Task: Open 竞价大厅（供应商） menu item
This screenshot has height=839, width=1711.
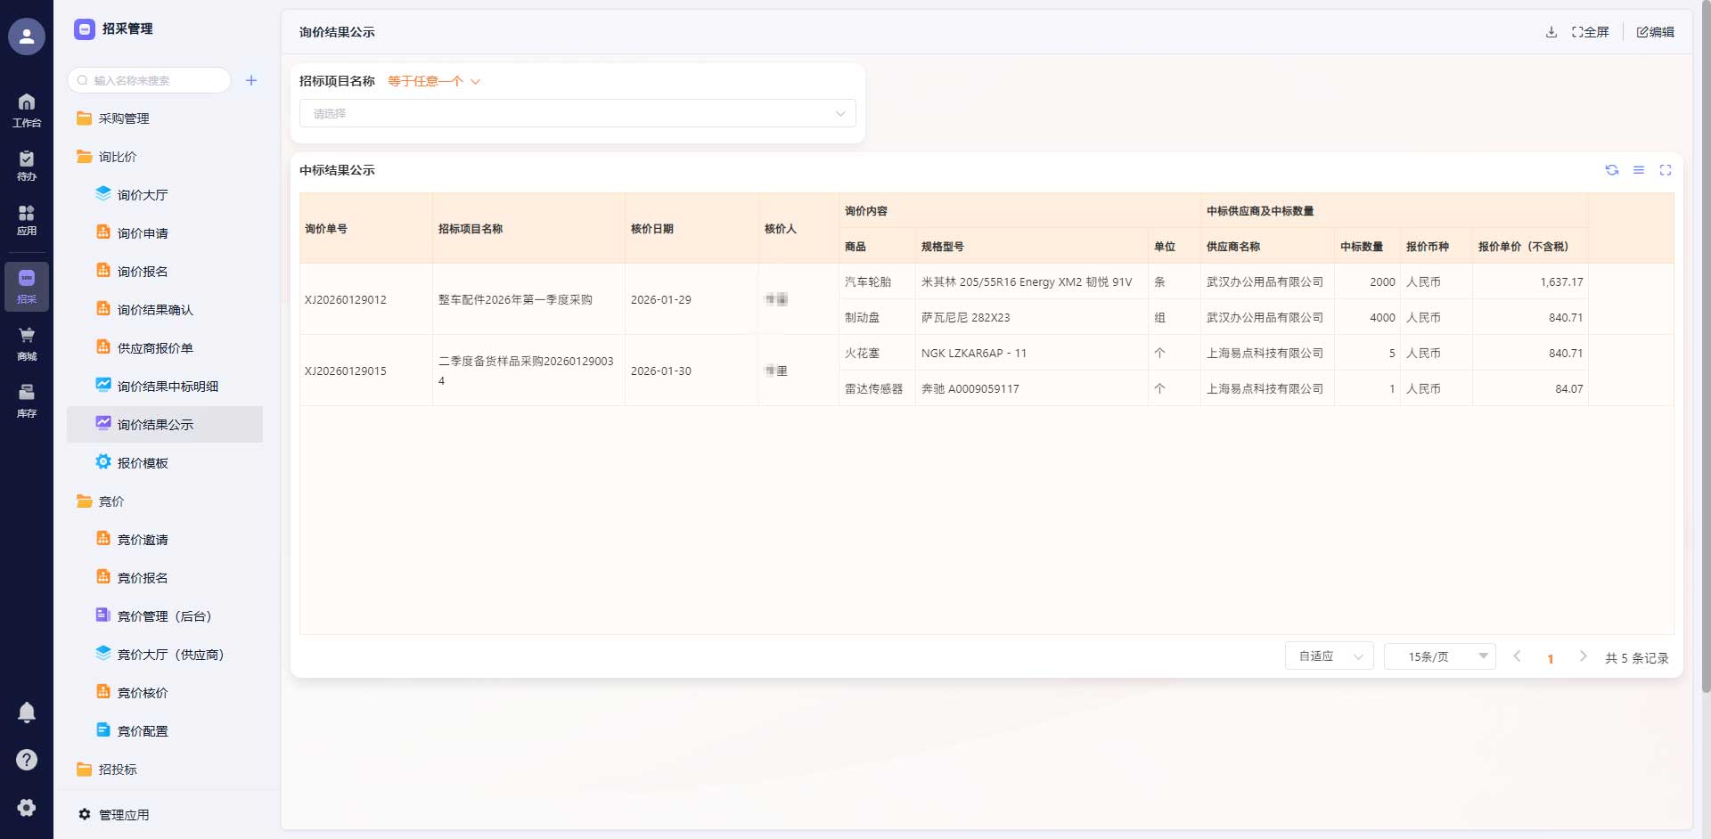Action: [165, 655]
